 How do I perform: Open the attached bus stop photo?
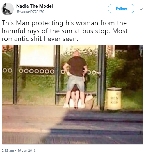click(x=72, y=95)
